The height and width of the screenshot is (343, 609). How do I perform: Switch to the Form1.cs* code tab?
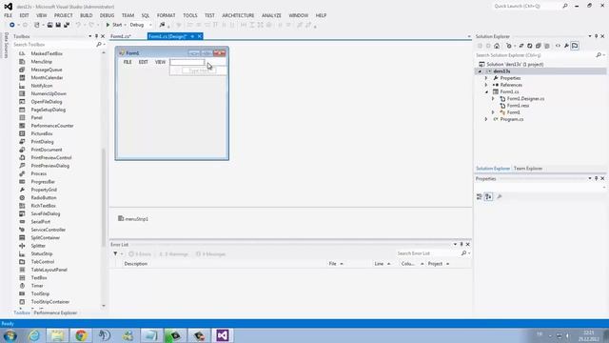tap(121, 36)
